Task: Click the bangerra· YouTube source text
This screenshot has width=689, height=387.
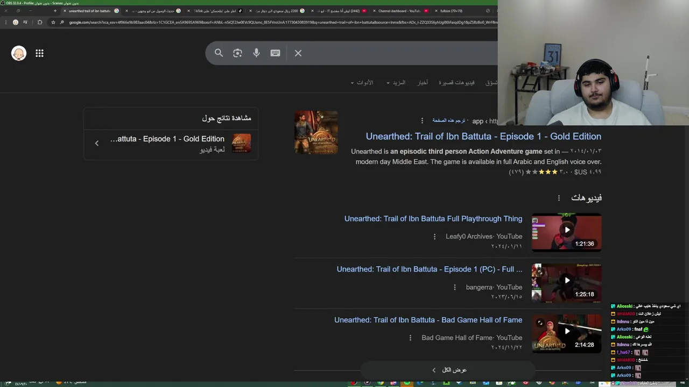Action: click(494, 288)
